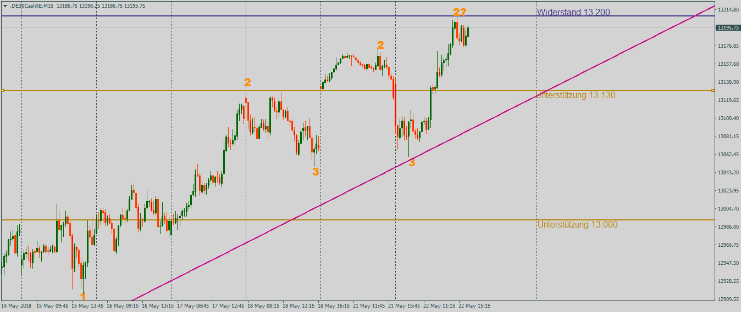
Task: Click the right anchor handle of 13.130 line
Action: click(713, 90)
